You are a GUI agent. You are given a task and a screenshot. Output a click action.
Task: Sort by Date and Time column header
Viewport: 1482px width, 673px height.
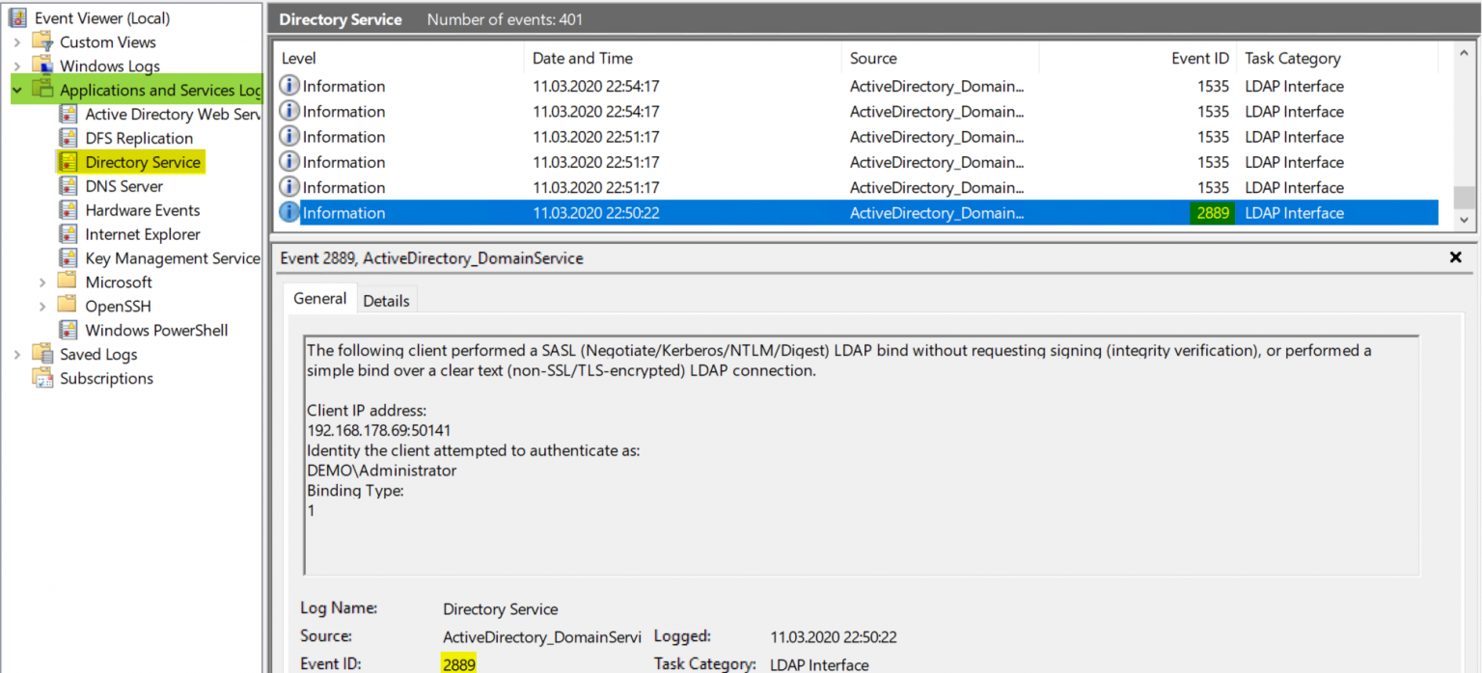click(583, 59)
